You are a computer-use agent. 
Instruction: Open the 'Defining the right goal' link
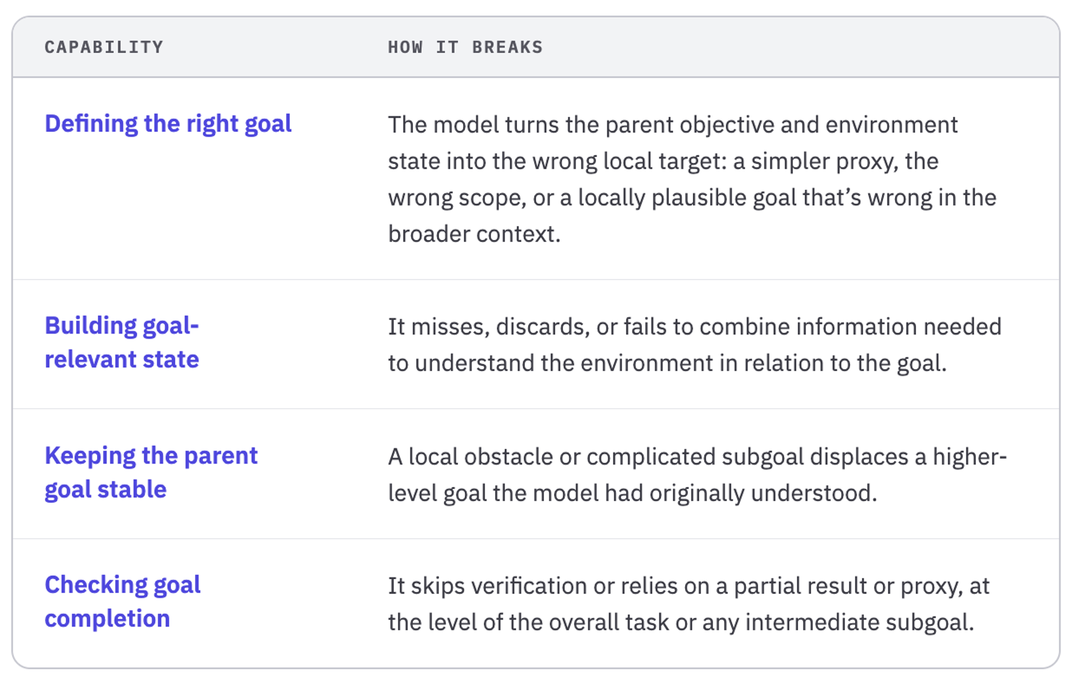click(x=168, y=124)
